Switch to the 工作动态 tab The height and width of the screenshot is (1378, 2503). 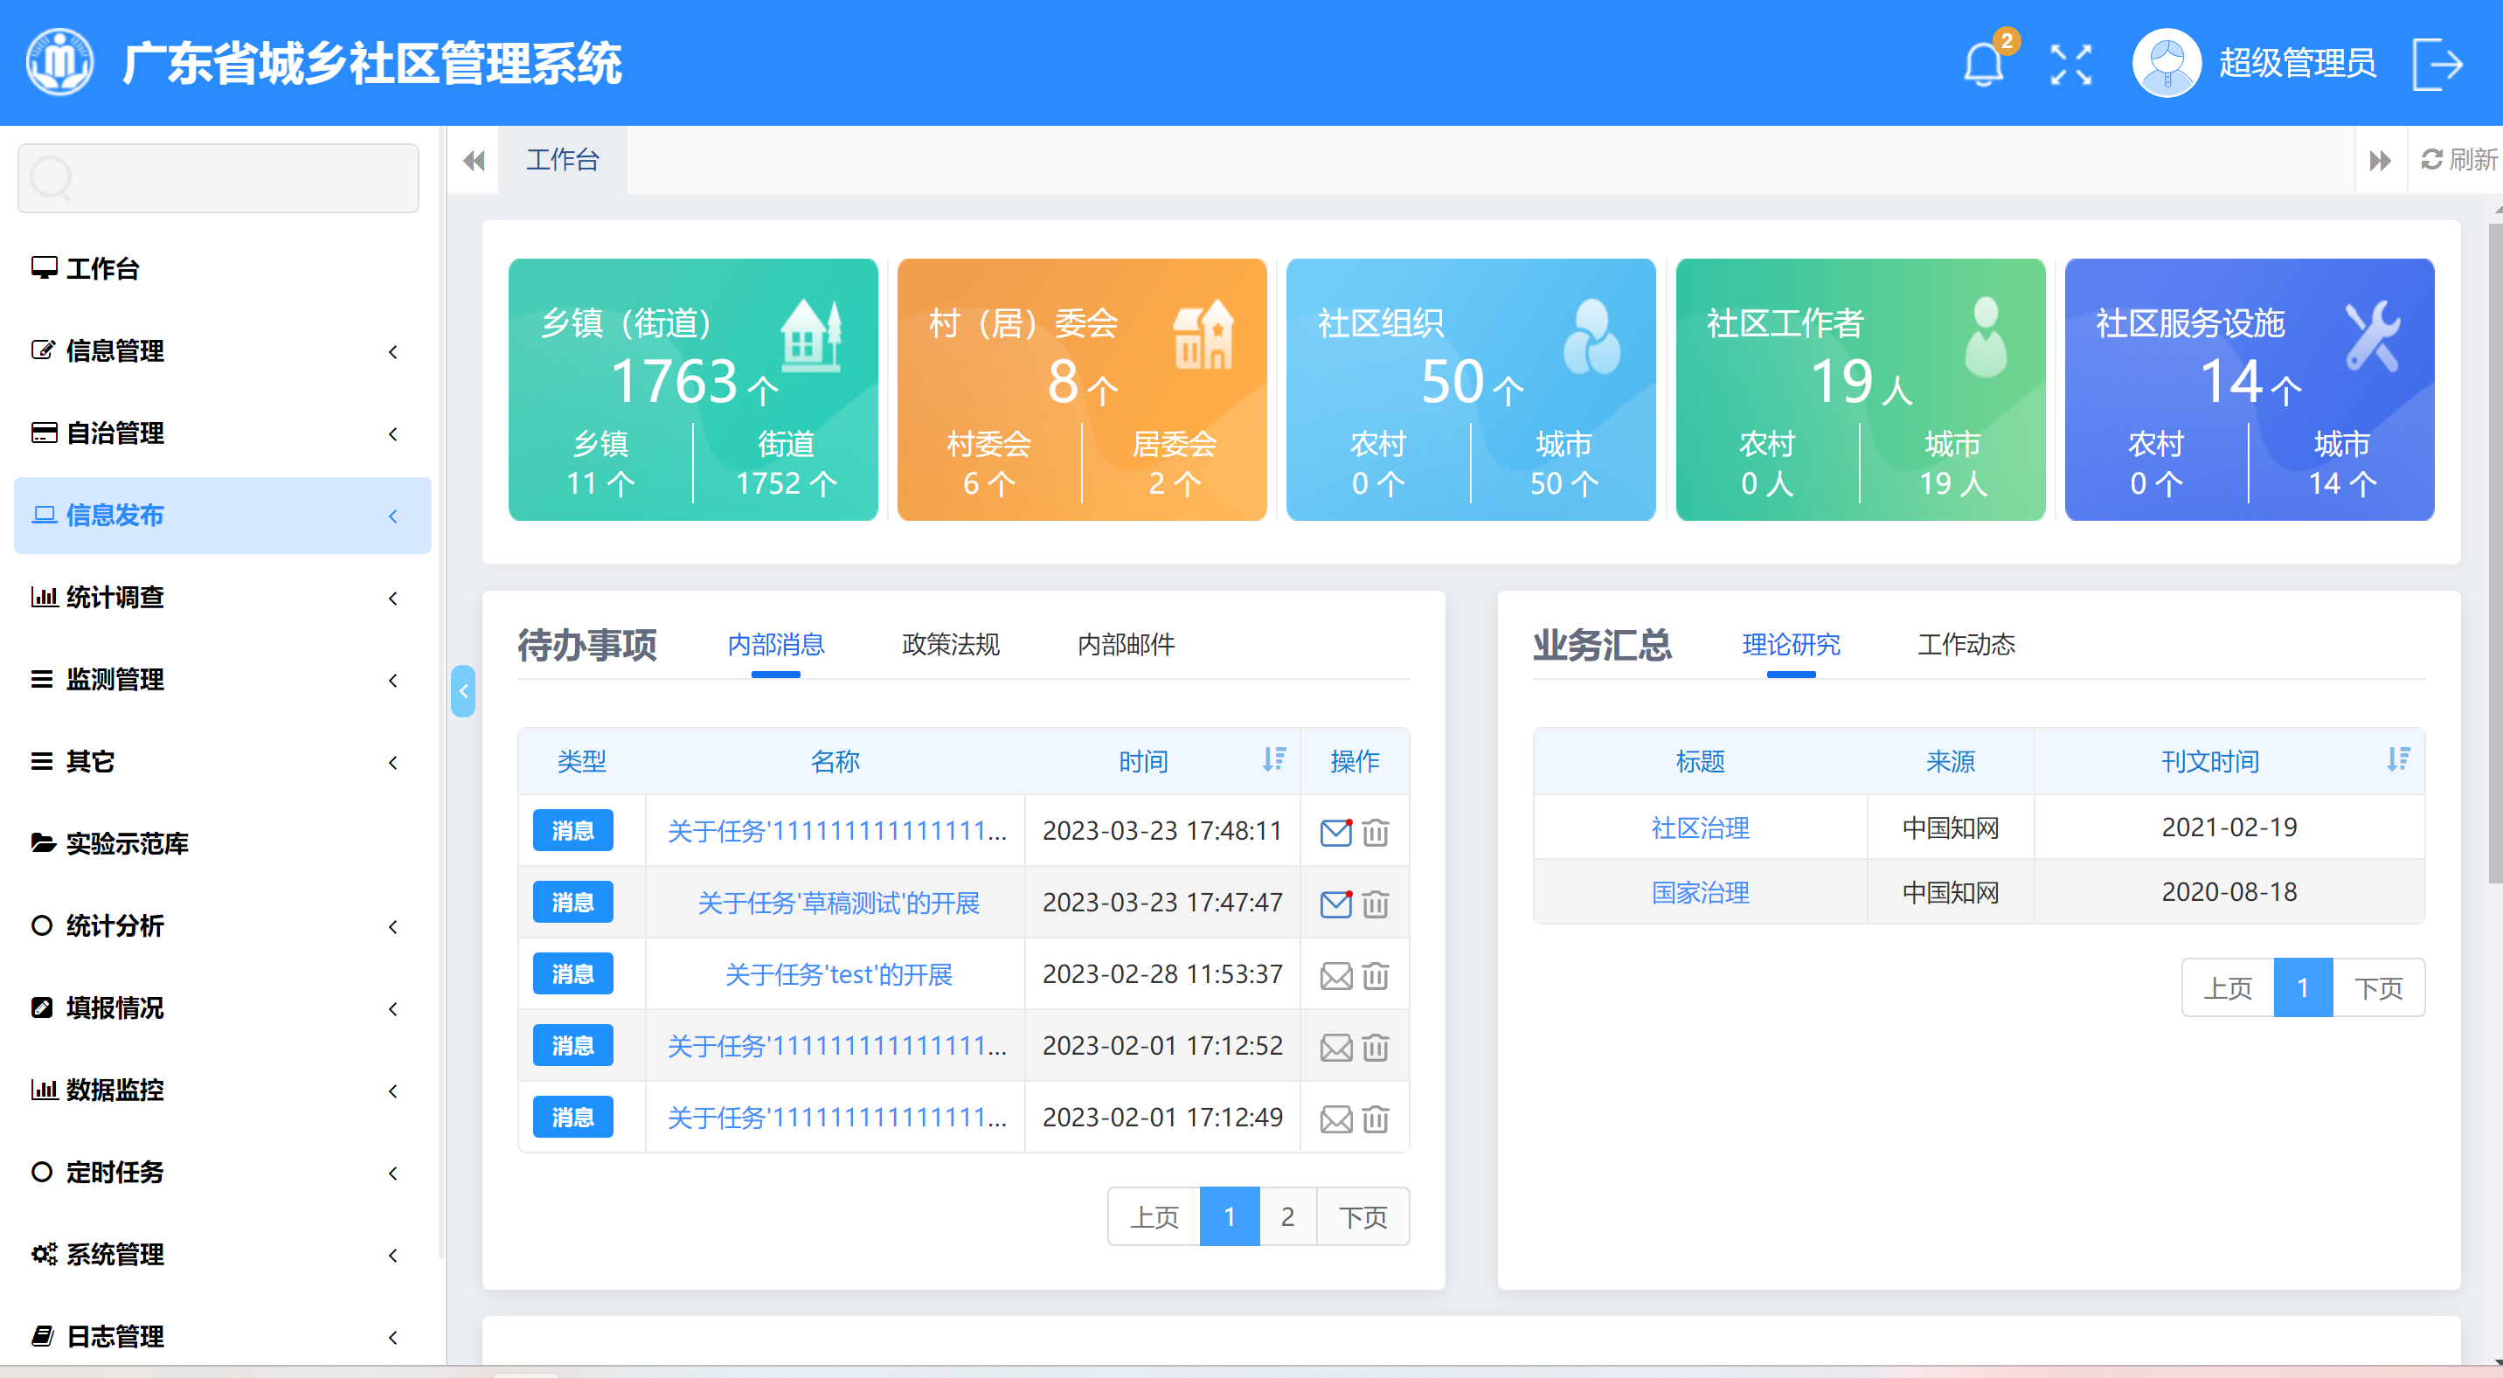coord(1966,643)
